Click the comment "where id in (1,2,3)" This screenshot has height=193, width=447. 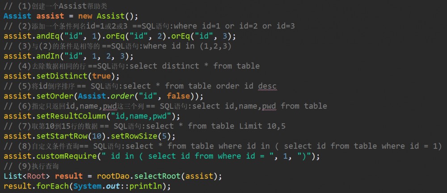[118, 46]
